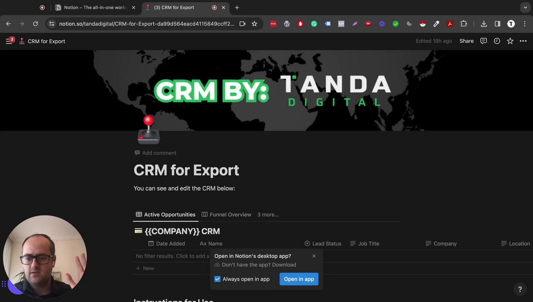This screenshot has height=302, width=533.
Task: Open the Pokeball extension icon
Action: pyautogui.click(x=423, y=24)
